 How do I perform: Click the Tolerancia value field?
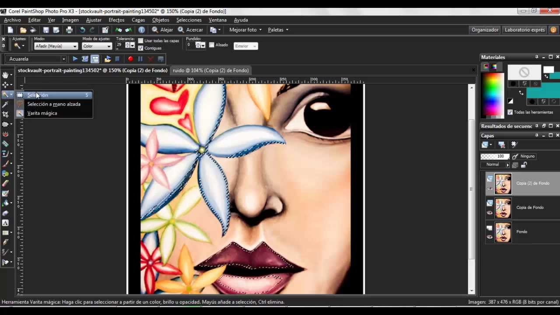coord(120,45)
